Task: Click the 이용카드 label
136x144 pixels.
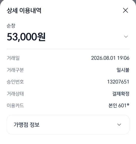Action: pos(15,106)
